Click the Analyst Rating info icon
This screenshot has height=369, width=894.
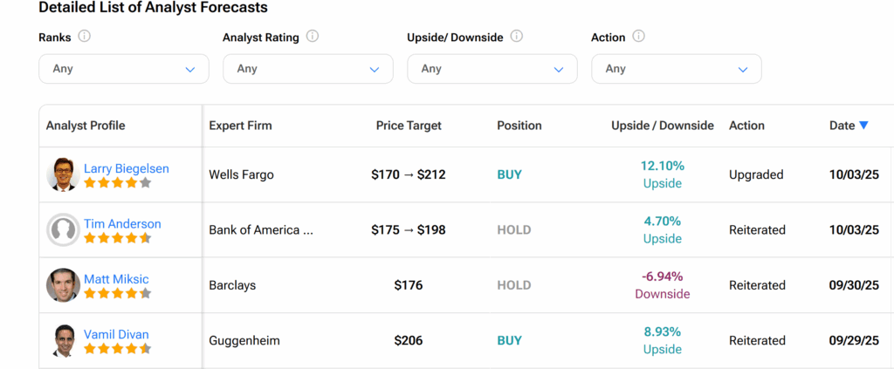pyautogui.click(x=313, y=37)
